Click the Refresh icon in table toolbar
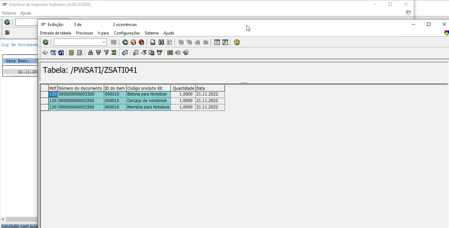 point(61,53)
